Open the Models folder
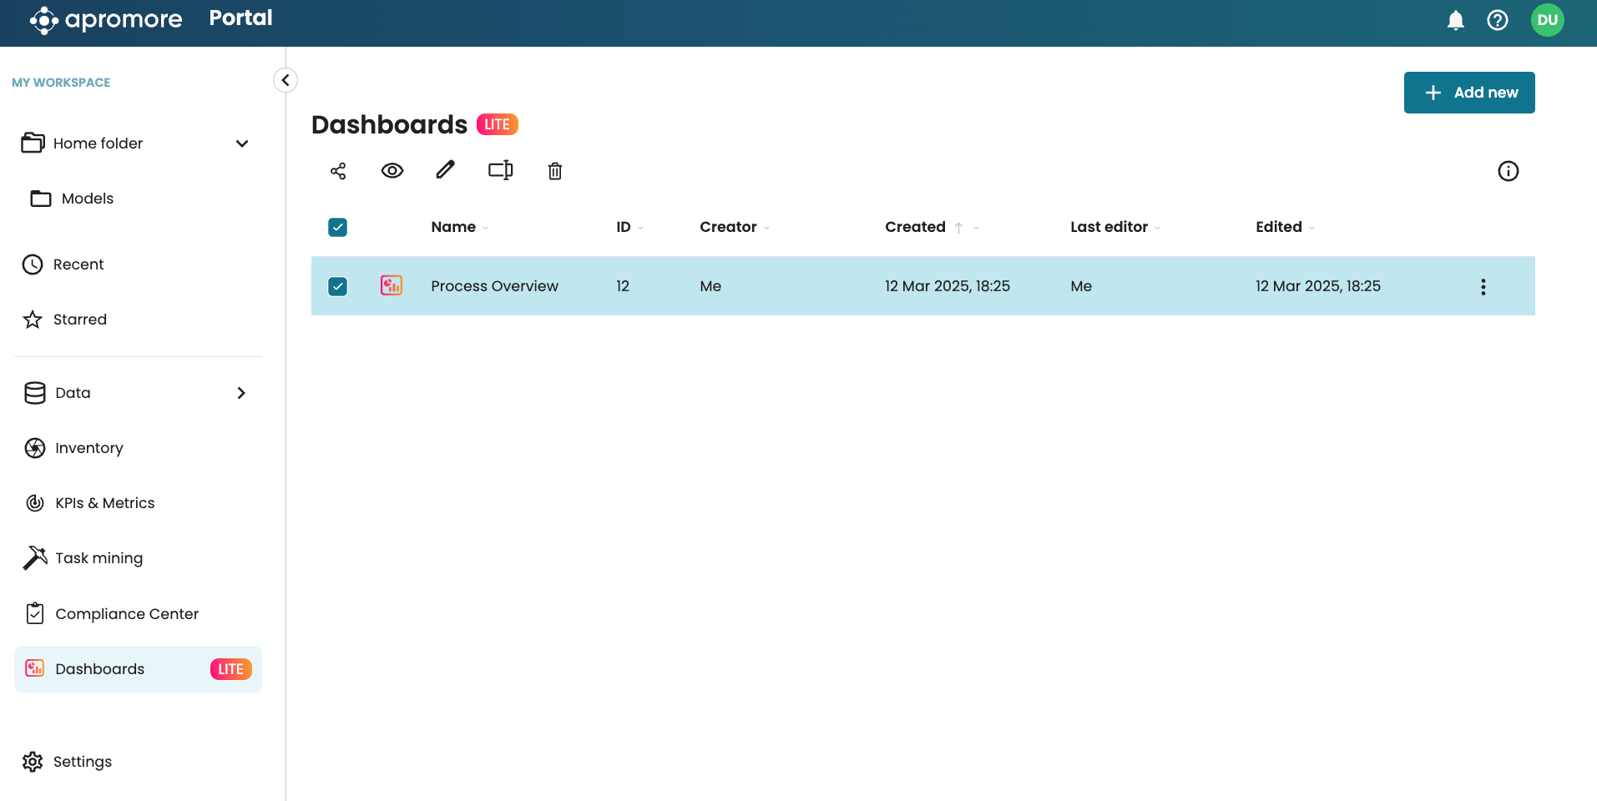 pos(87,199)
